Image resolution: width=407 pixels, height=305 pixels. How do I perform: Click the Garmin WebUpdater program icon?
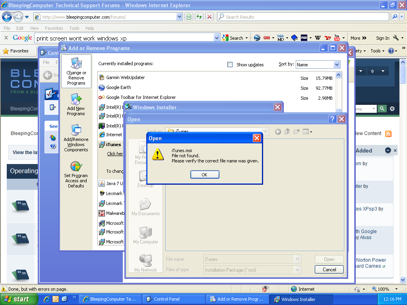[x=102, y=77]
